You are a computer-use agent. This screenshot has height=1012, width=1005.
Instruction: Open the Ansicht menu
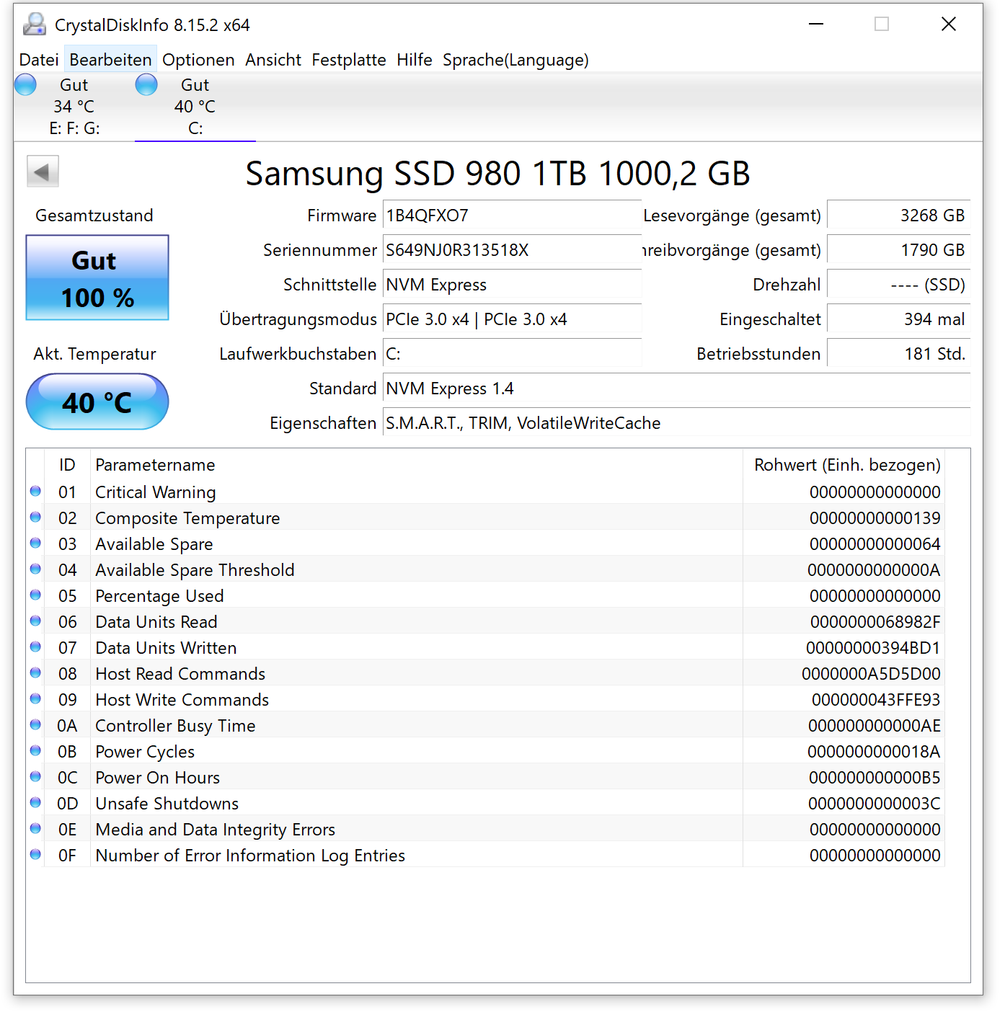point(273,60)
